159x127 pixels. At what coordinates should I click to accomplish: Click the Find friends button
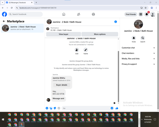(x=131, y=14)
